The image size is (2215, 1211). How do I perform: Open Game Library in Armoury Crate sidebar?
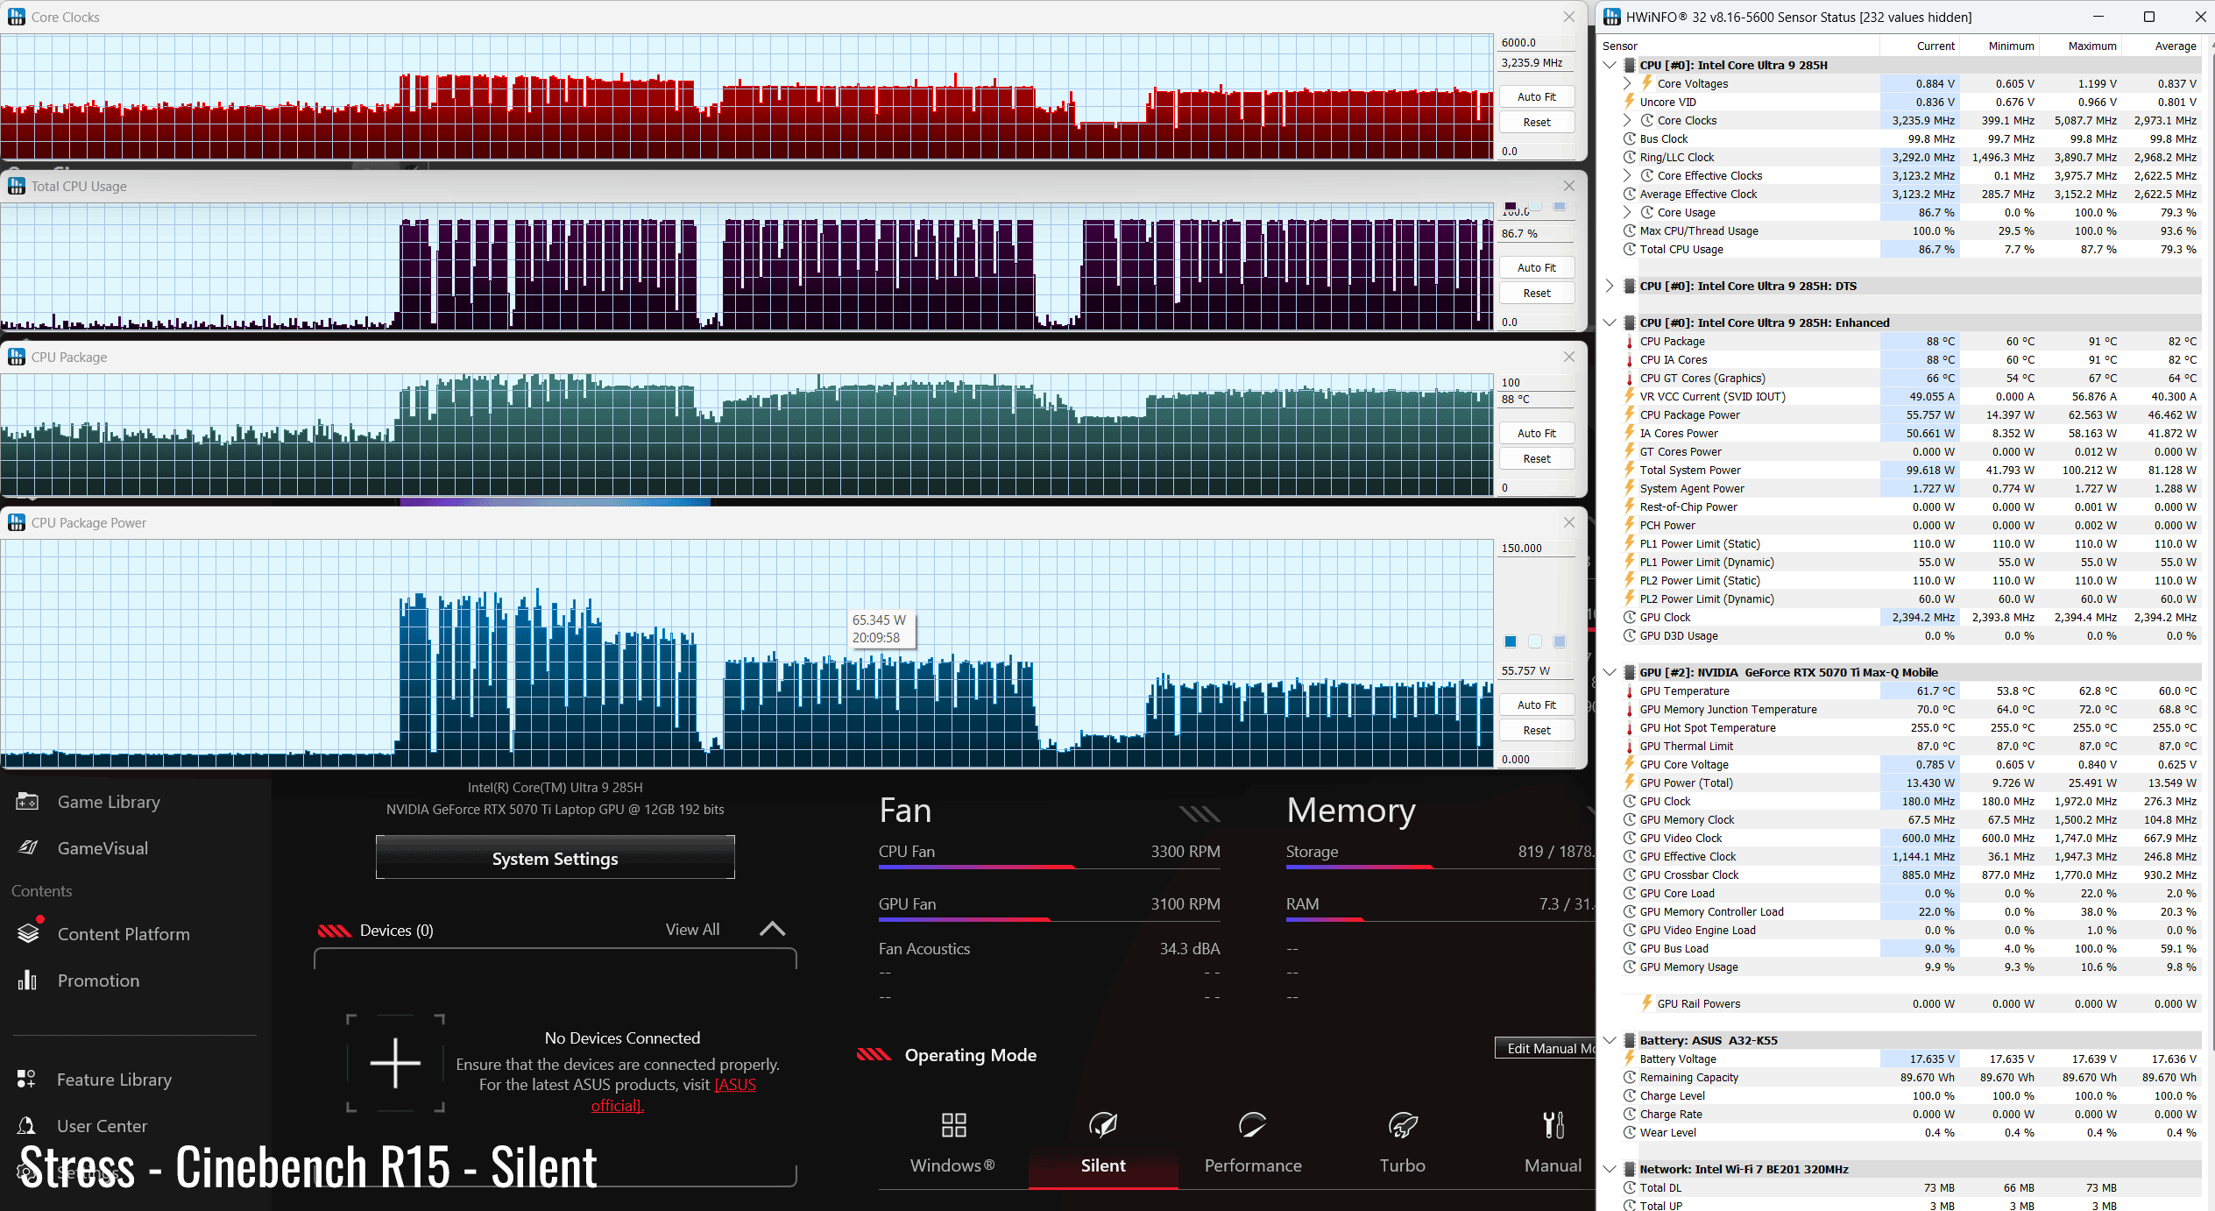109,802
